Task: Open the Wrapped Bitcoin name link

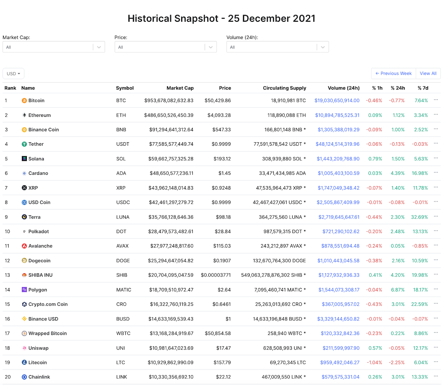Action: [48, 333]
